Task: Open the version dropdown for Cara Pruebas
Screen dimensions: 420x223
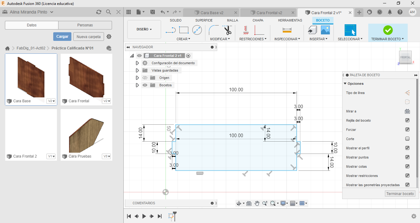Action: pos(106,156)
